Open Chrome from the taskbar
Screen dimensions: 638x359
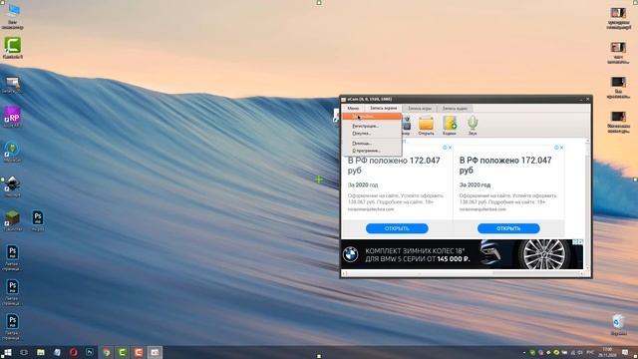107,352
